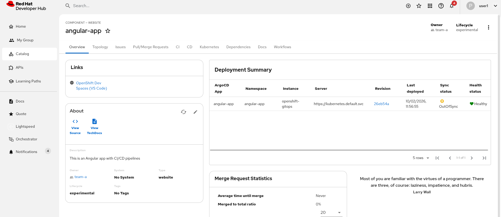Click the Red Hat Developer Hub logo
This screenshot has width=501, height=217.
[x=26, y=6]
